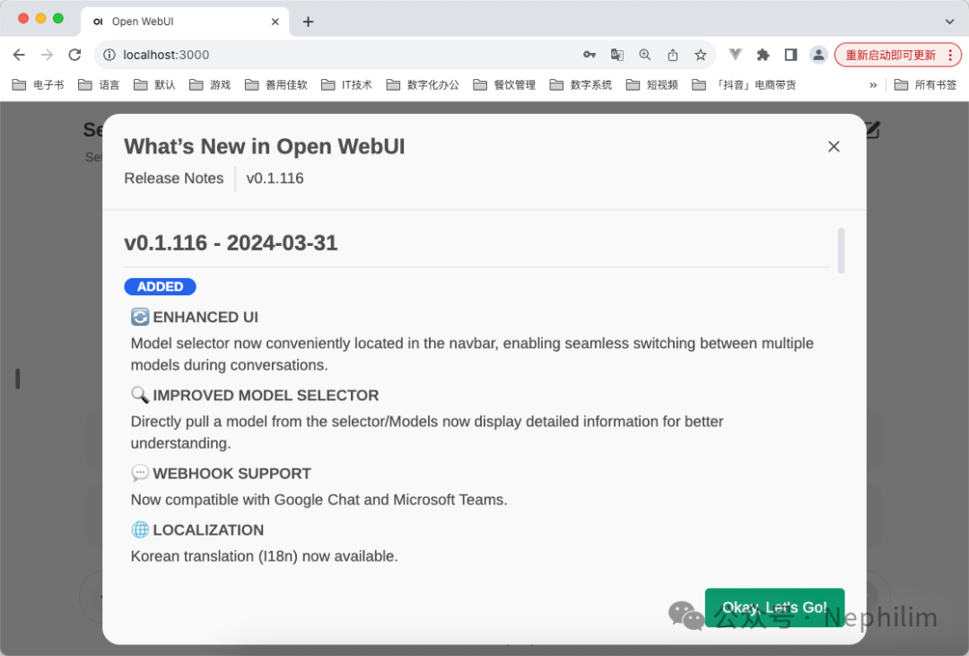Open the 默认 bookmarks folder

[x=154, y=84]
